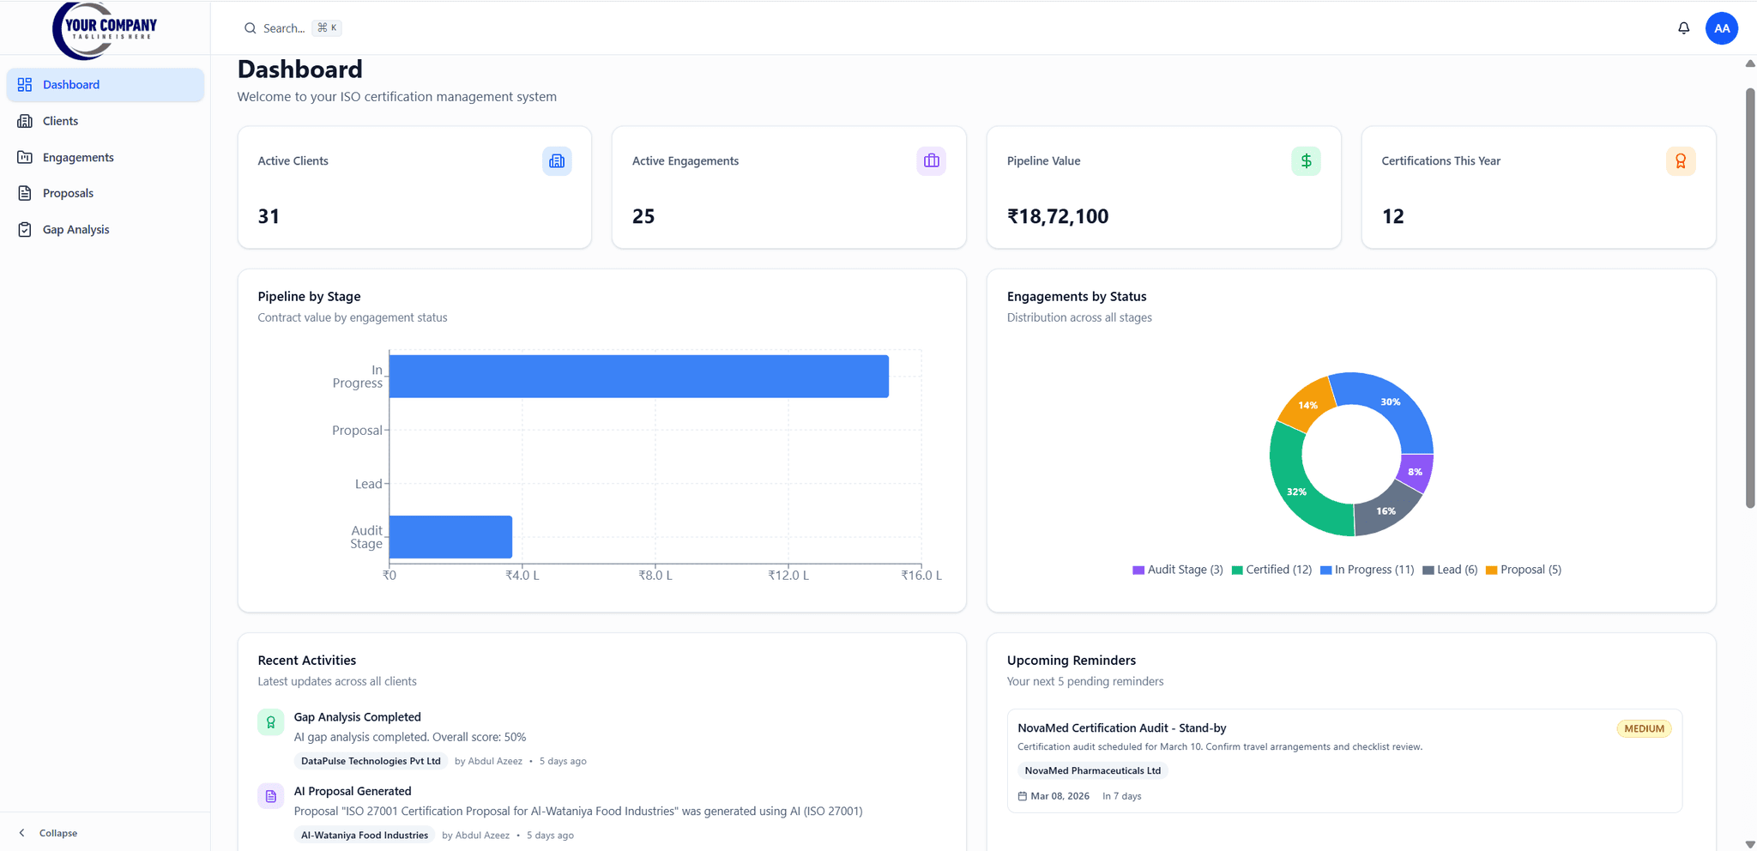Click the Dashboard grid icon in sidebar
1757x851 pixels.
tap(25, 85)
